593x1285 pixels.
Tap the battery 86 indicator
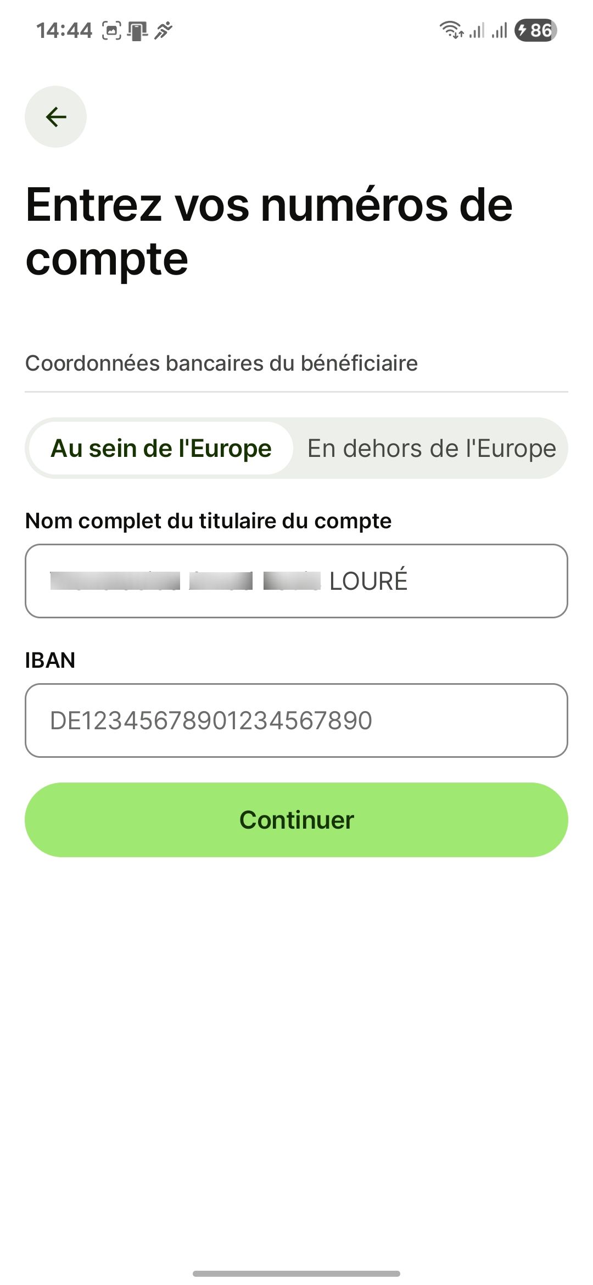535,30
